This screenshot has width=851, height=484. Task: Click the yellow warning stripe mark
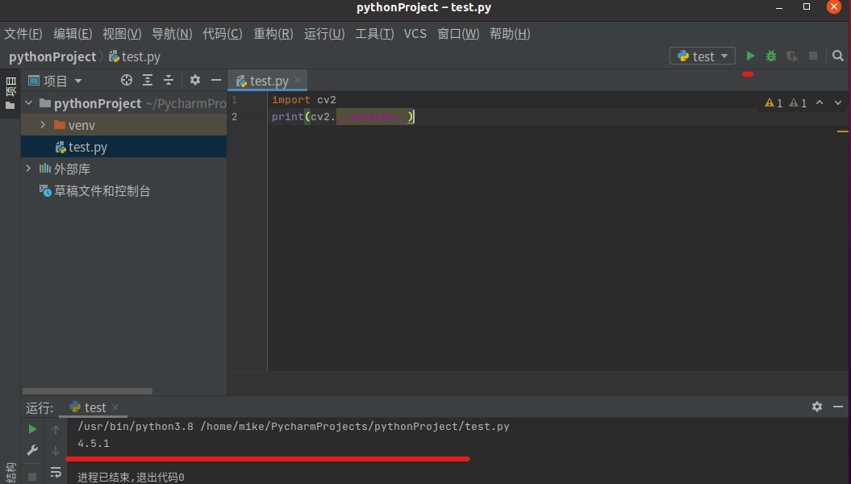click(x=842, y=131)
